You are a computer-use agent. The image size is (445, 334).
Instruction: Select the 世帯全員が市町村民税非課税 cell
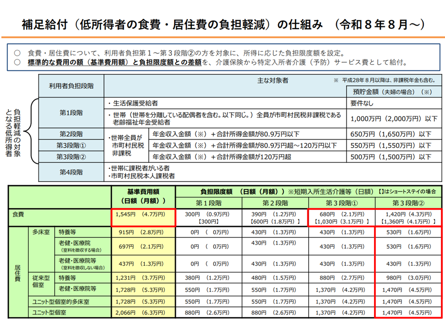coord(126,145)
